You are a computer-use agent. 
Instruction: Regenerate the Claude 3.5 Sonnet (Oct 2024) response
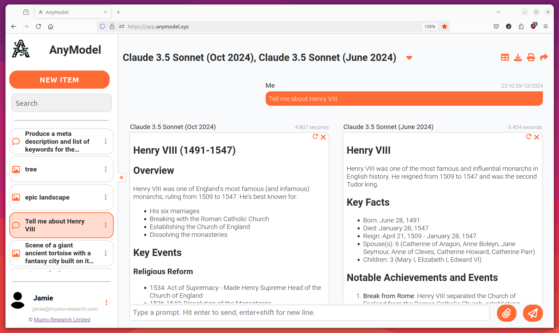pos(315,137)
